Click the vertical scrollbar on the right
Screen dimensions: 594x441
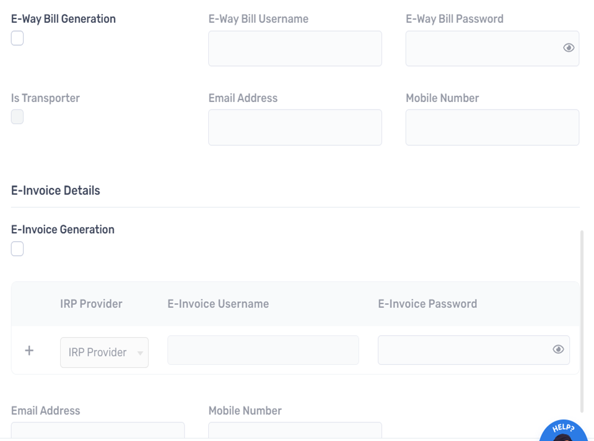(x=582, y=321)
